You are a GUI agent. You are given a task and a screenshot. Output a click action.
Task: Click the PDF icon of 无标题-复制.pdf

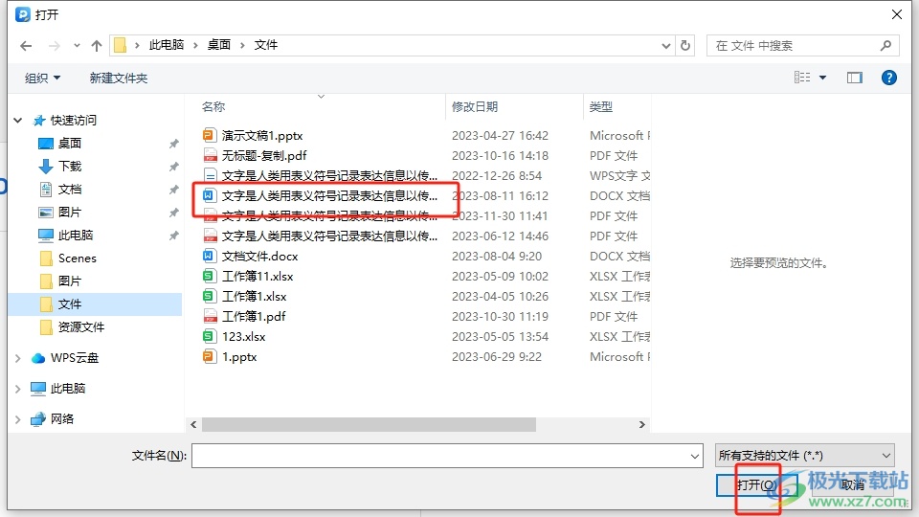[210, 155]
